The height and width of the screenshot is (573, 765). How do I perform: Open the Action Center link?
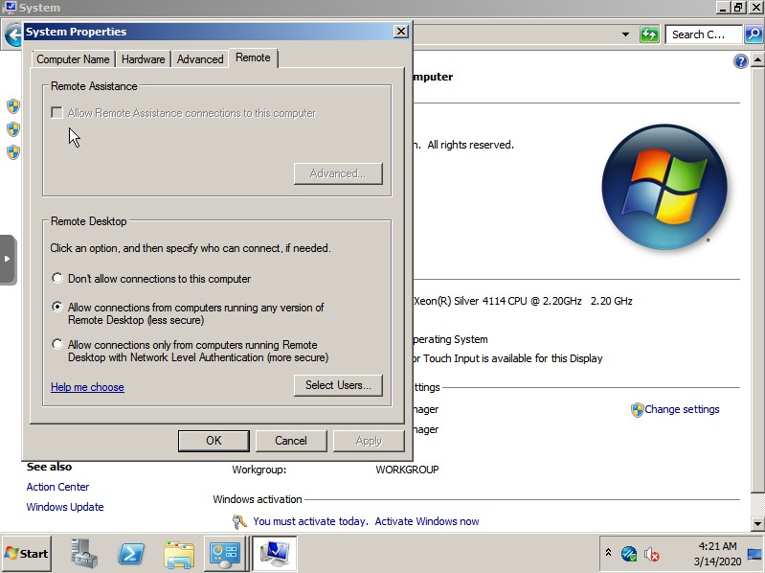[x=57, y=487]
